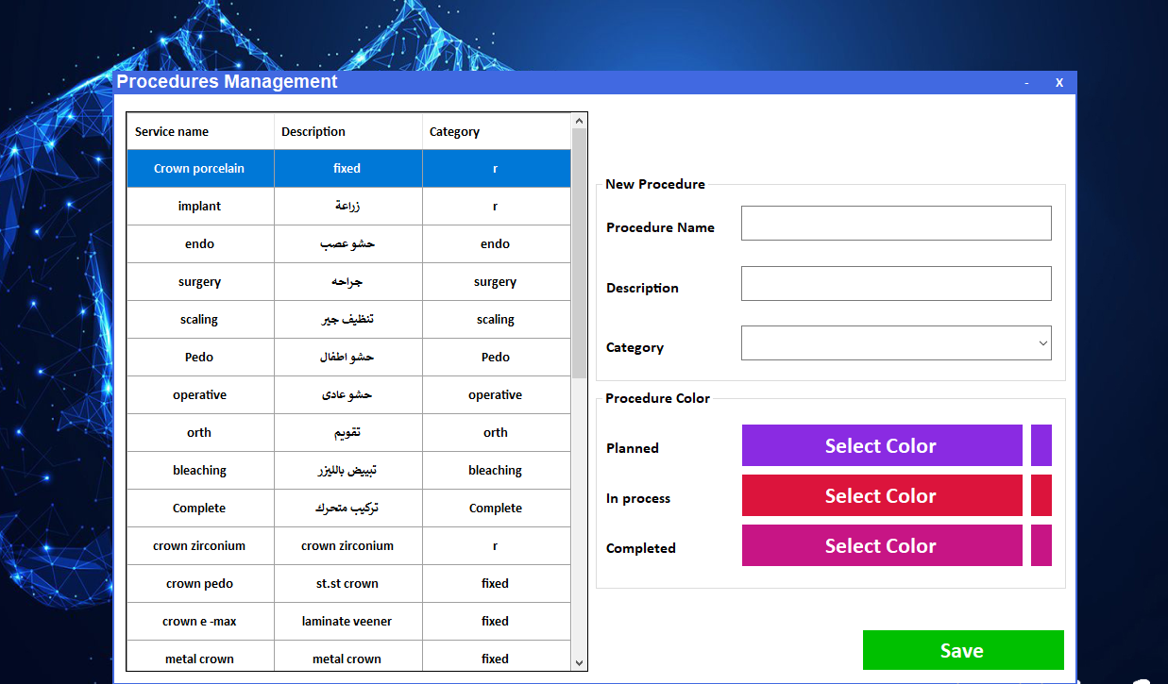Select the Pedo service name cell
Image resolution: width=1168 pixels, height=684 pixels.
(200, 358)
